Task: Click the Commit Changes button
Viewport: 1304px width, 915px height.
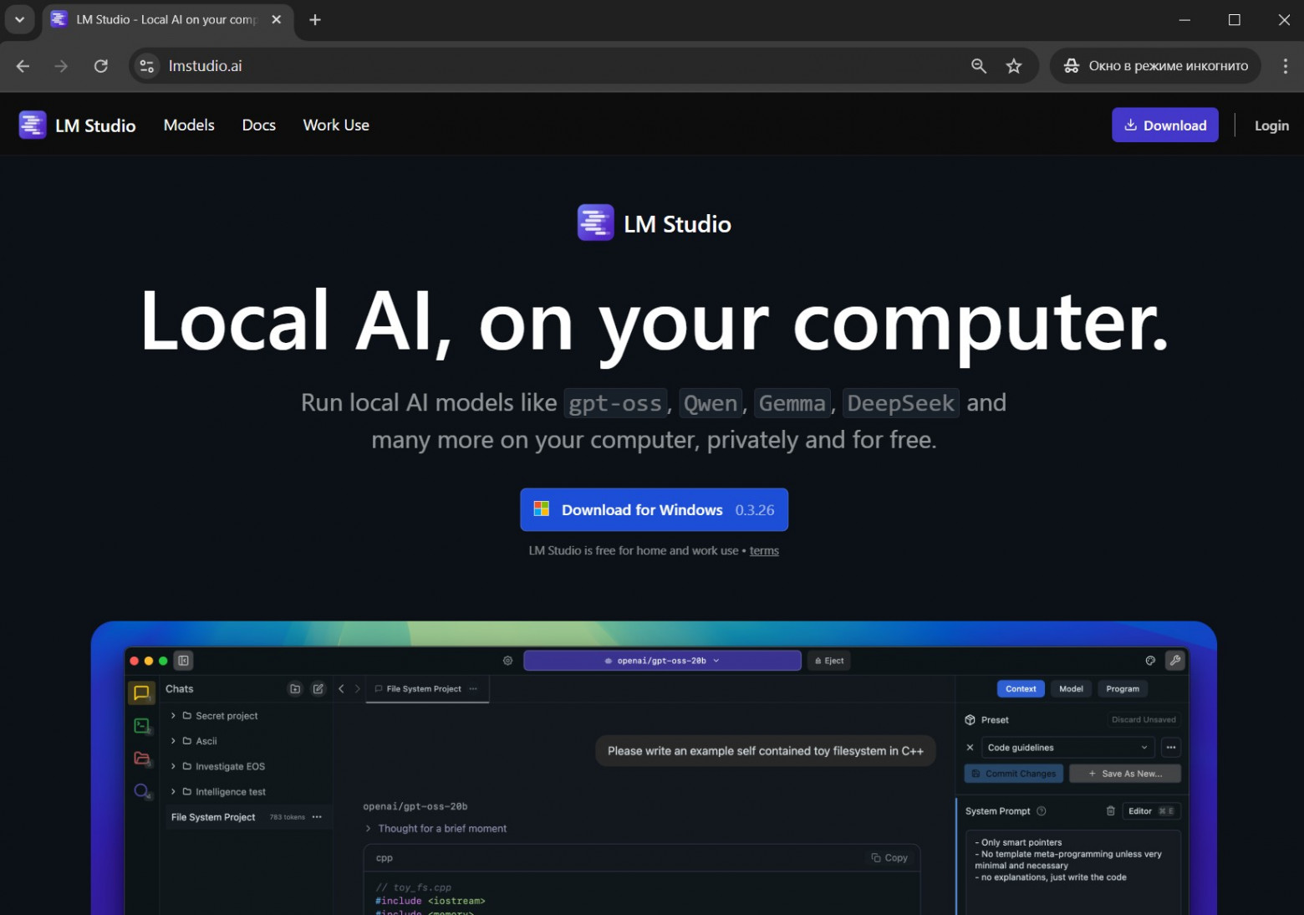Action: 1014,774
